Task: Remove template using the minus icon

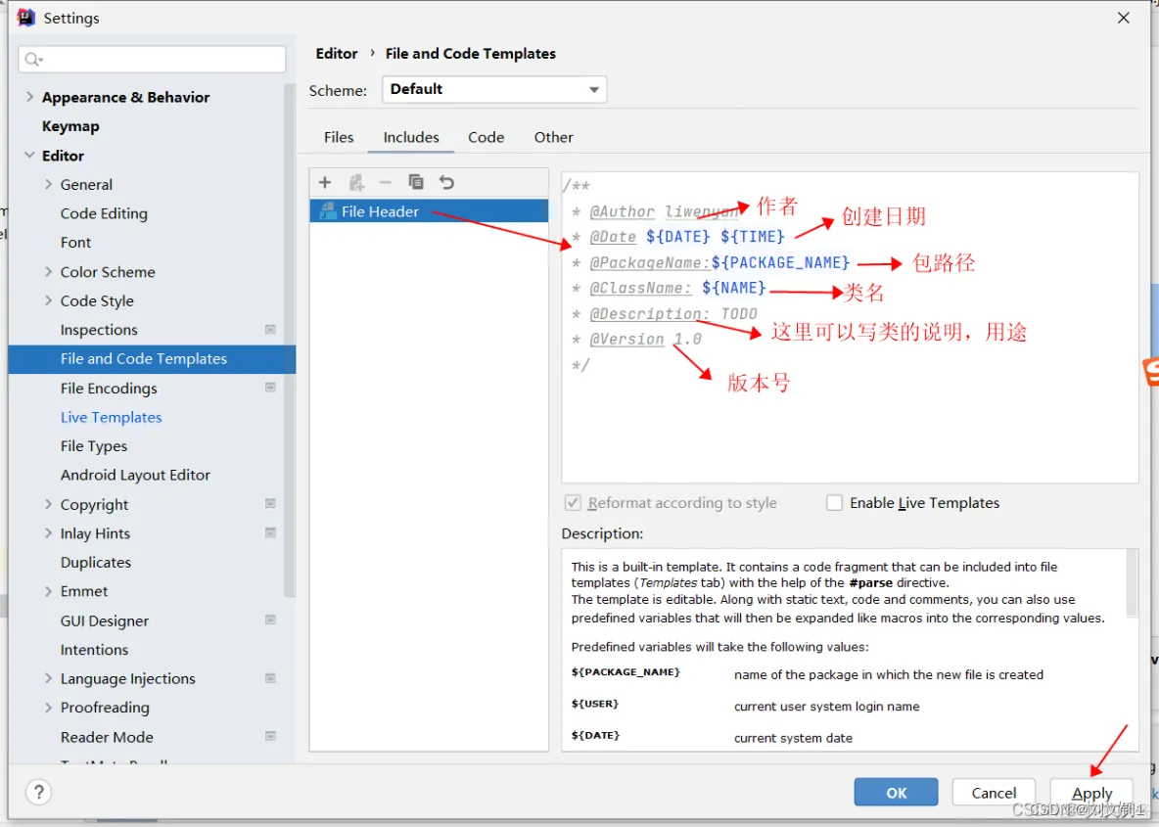Action: tap(385, 182)
